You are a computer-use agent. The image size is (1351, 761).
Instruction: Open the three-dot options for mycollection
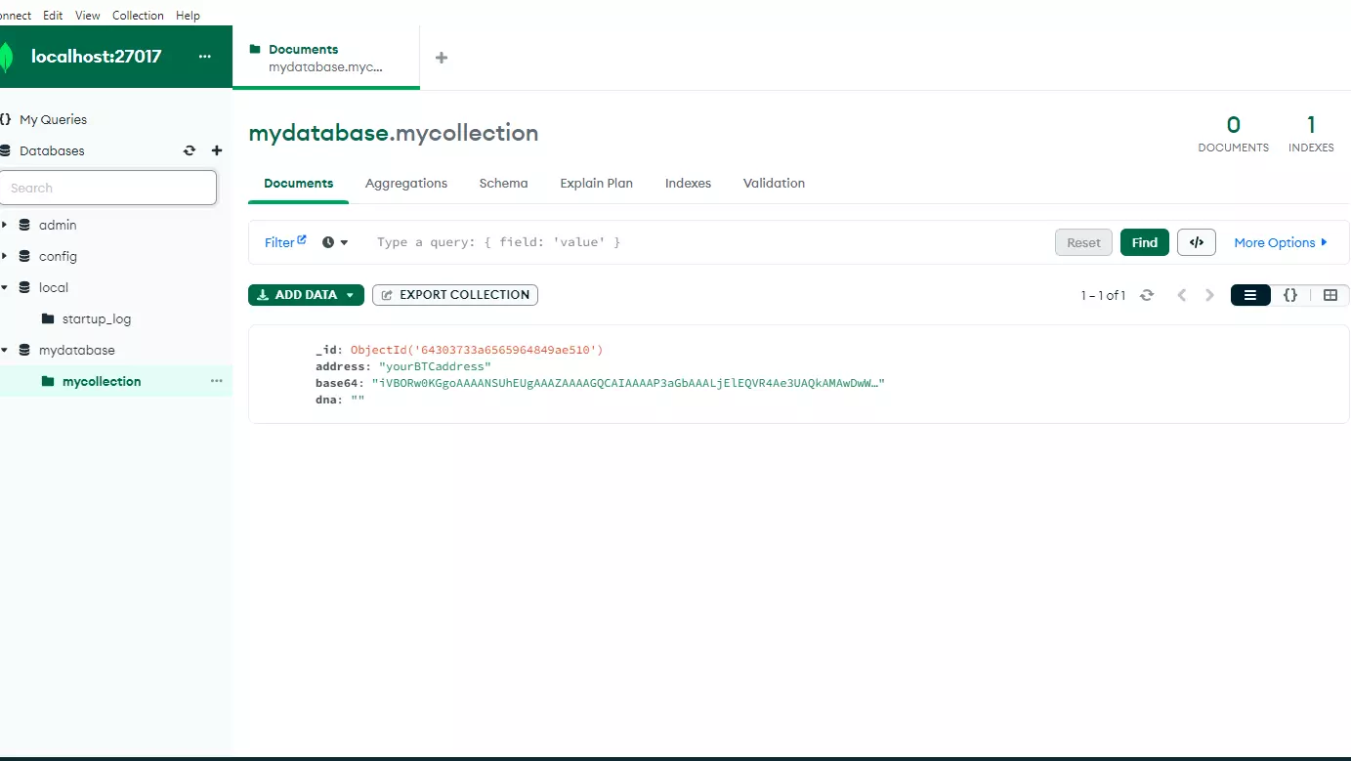tap(217, 381)
